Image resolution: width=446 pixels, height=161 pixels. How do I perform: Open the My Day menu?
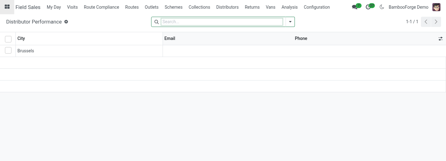[54, 7]
